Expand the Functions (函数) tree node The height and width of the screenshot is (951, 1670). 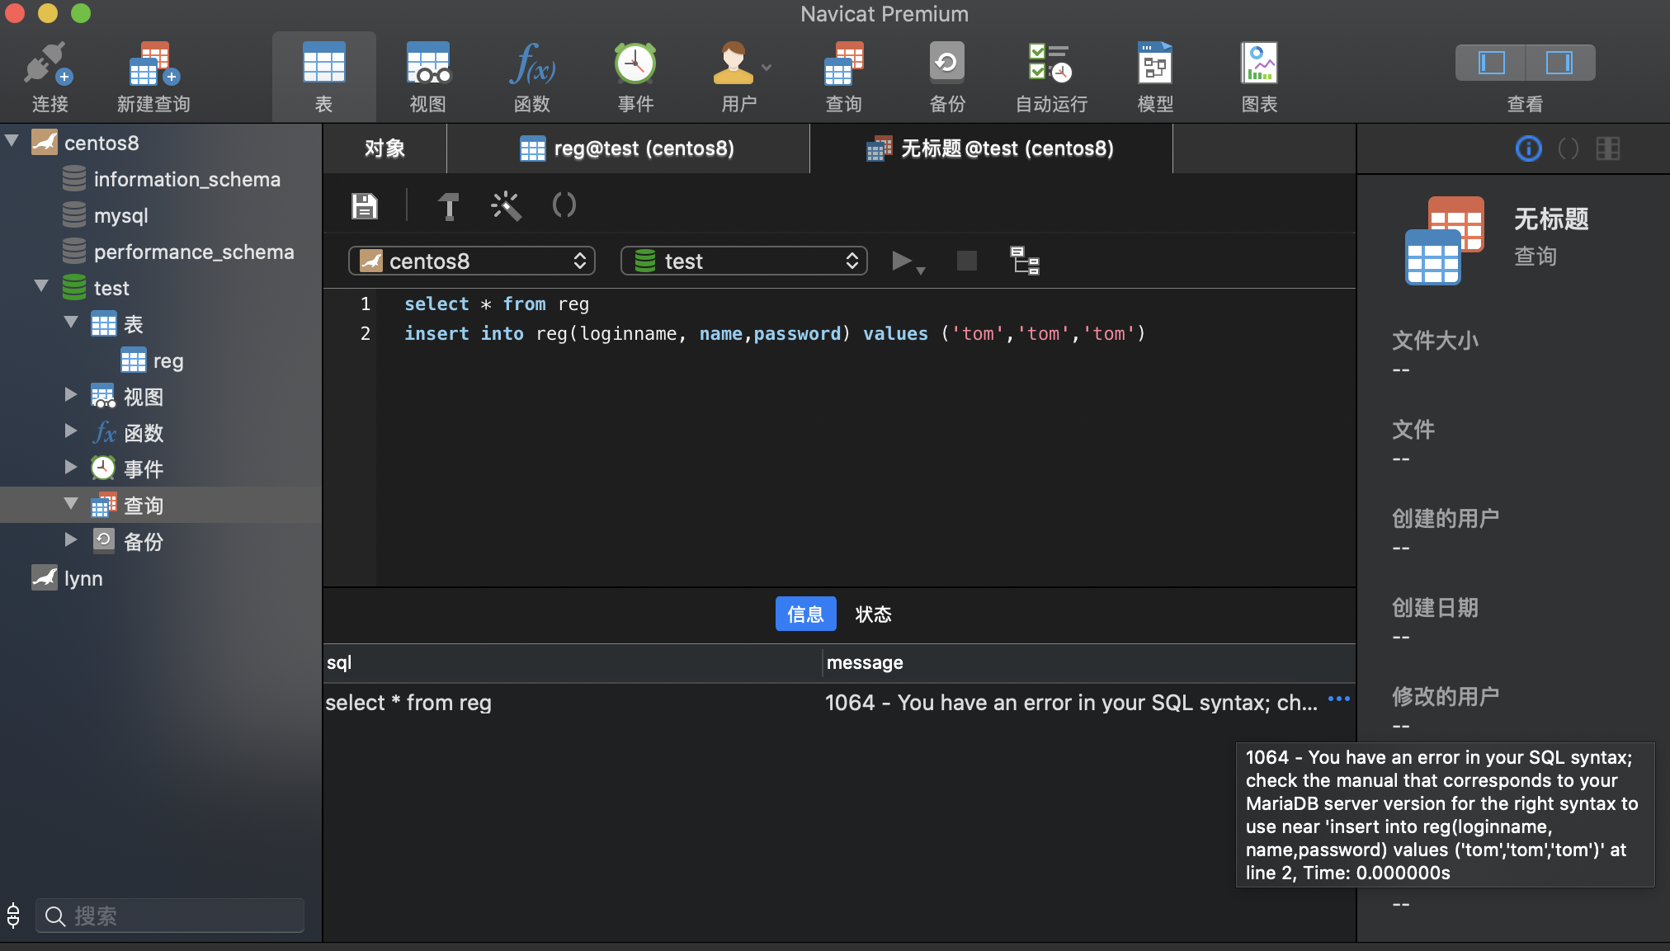click(x=72, y=431)
